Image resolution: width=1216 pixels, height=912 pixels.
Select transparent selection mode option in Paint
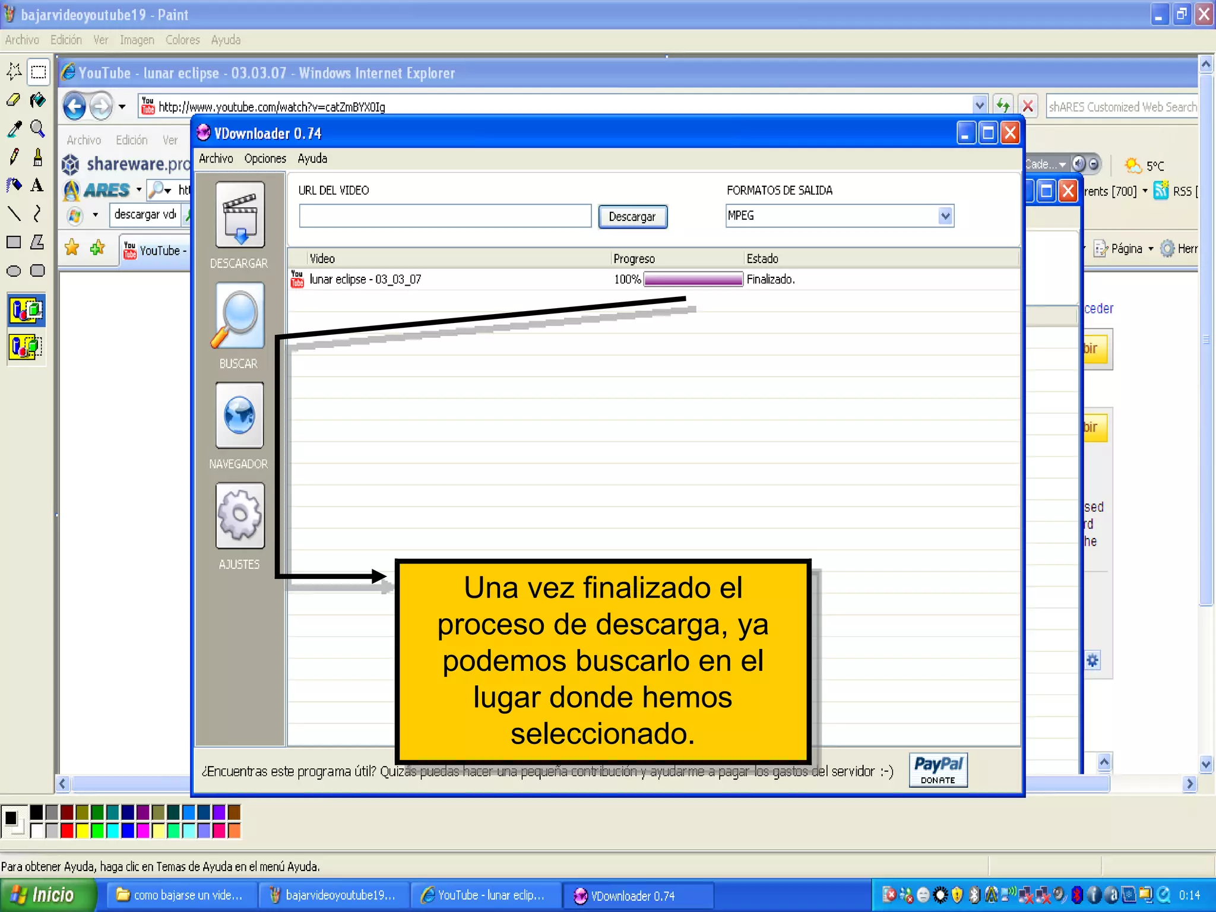[26, 346]
